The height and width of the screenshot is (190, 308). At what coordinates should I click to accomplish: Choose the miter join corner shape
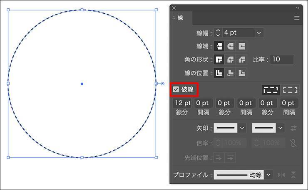[x=219, y=59]
